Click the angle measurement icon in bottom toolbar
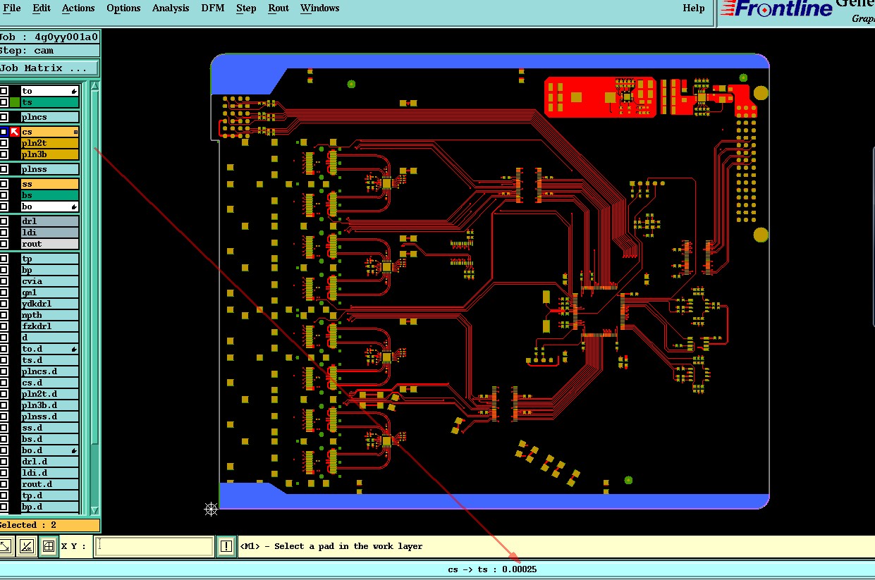875x580 pixels. tap(27, 545)
